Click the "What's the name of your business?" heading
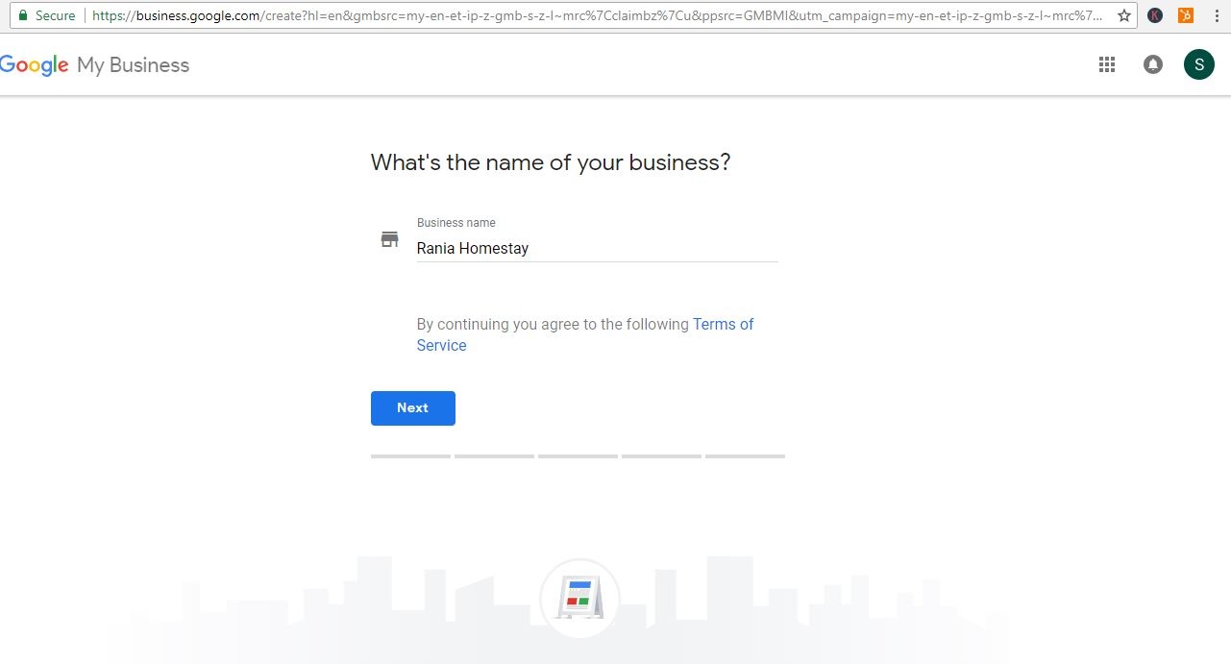Screen dimensions: 1231x664 click(x=551, y=162)
